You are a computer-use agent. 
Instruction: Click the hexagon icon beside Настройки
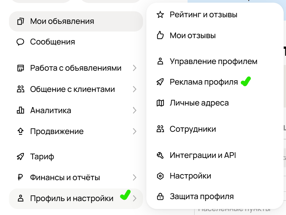[x=160, y=176]
